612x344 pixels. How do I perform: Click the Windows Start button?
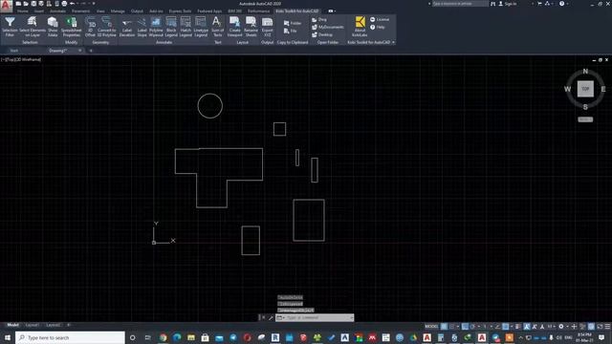(x=8, y=337)
